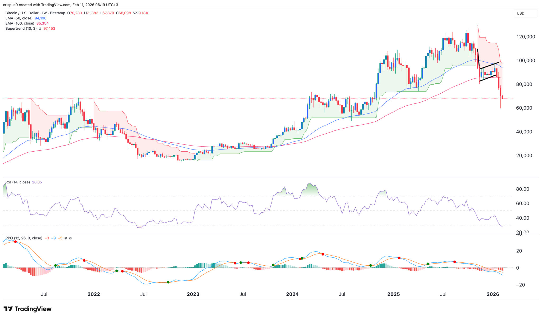Select the EMA (50, close) indicator legend
The image size is (542, 318).
(x=19, y=18)
